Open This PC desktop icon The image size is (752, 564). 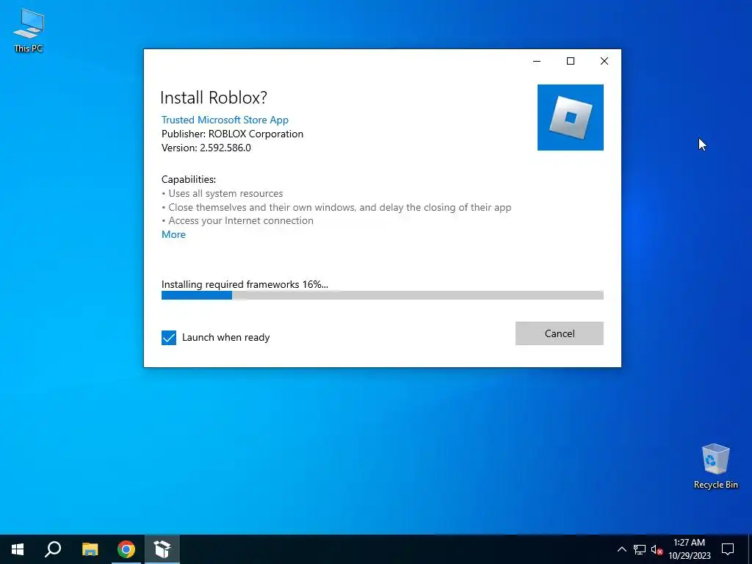29,31
